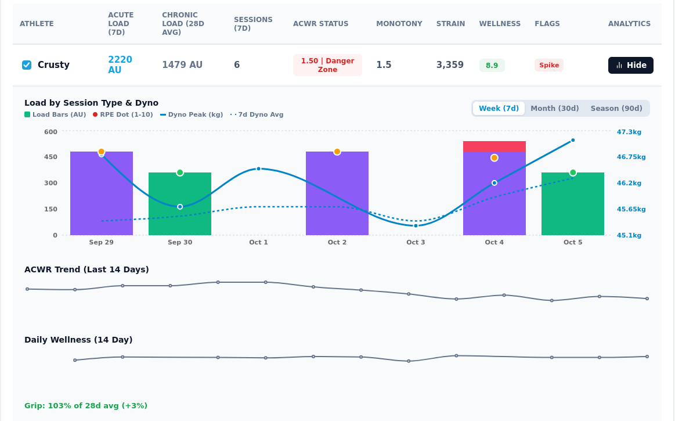This screenshot has height=421, width=675.
Task: Click the Sessions (7D) column header
Action: [x=253, y=24]
